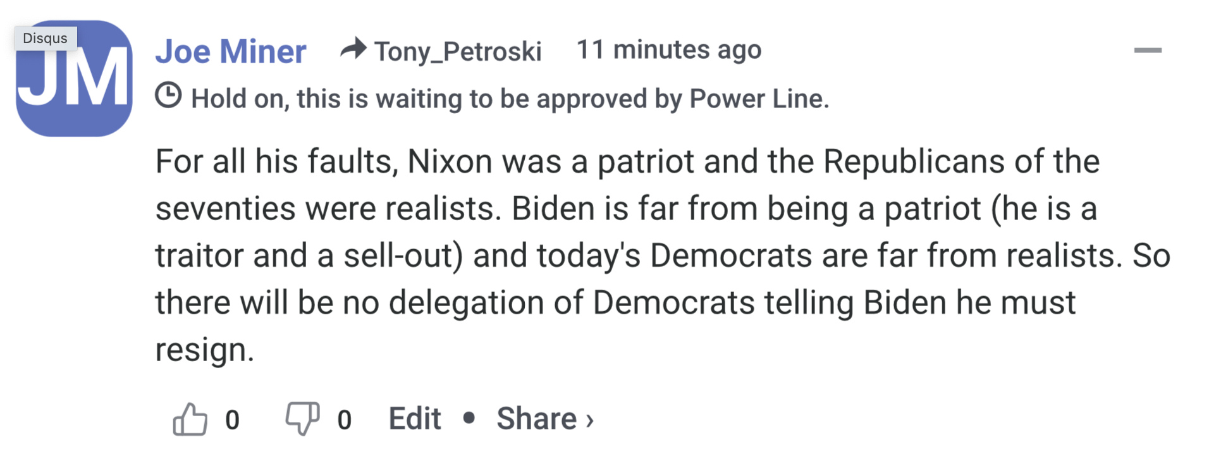The width and height of the screenshot is (1209, 468).
Task: Edit the comment via Edit link
Action: pyautogui.click(x=415, y=419)
